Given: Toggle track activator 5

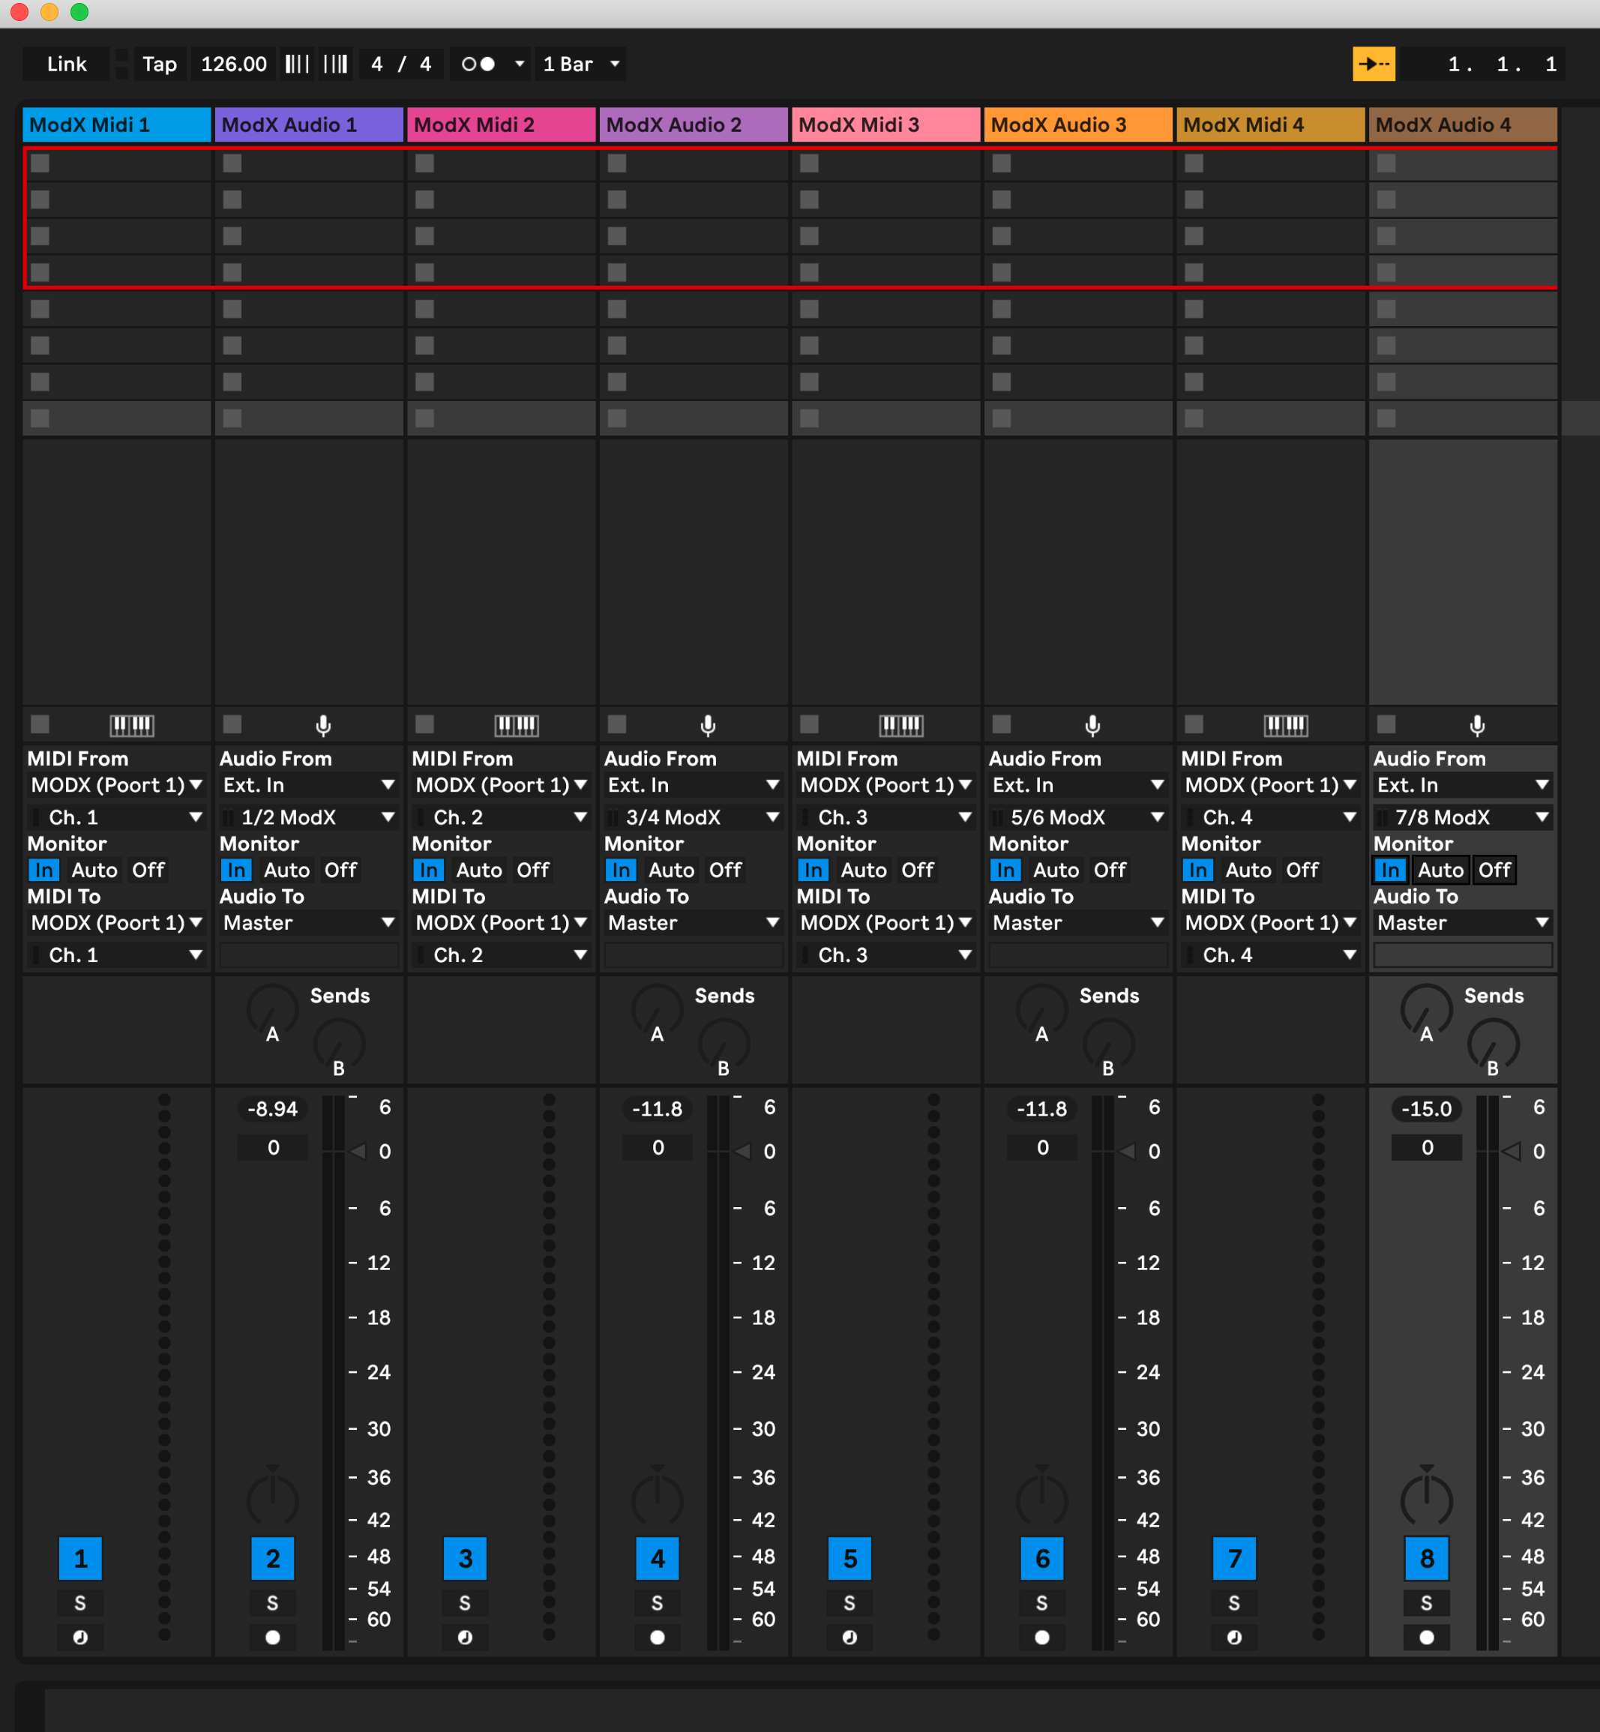Looking at the screenshot, I should coord(849,1559).
